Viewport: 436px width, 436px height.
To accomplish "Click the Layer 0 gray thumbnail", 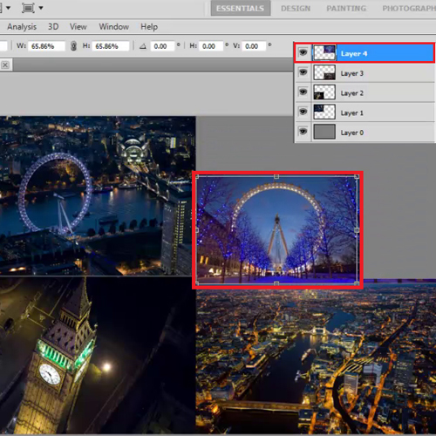I will [324, 132].
